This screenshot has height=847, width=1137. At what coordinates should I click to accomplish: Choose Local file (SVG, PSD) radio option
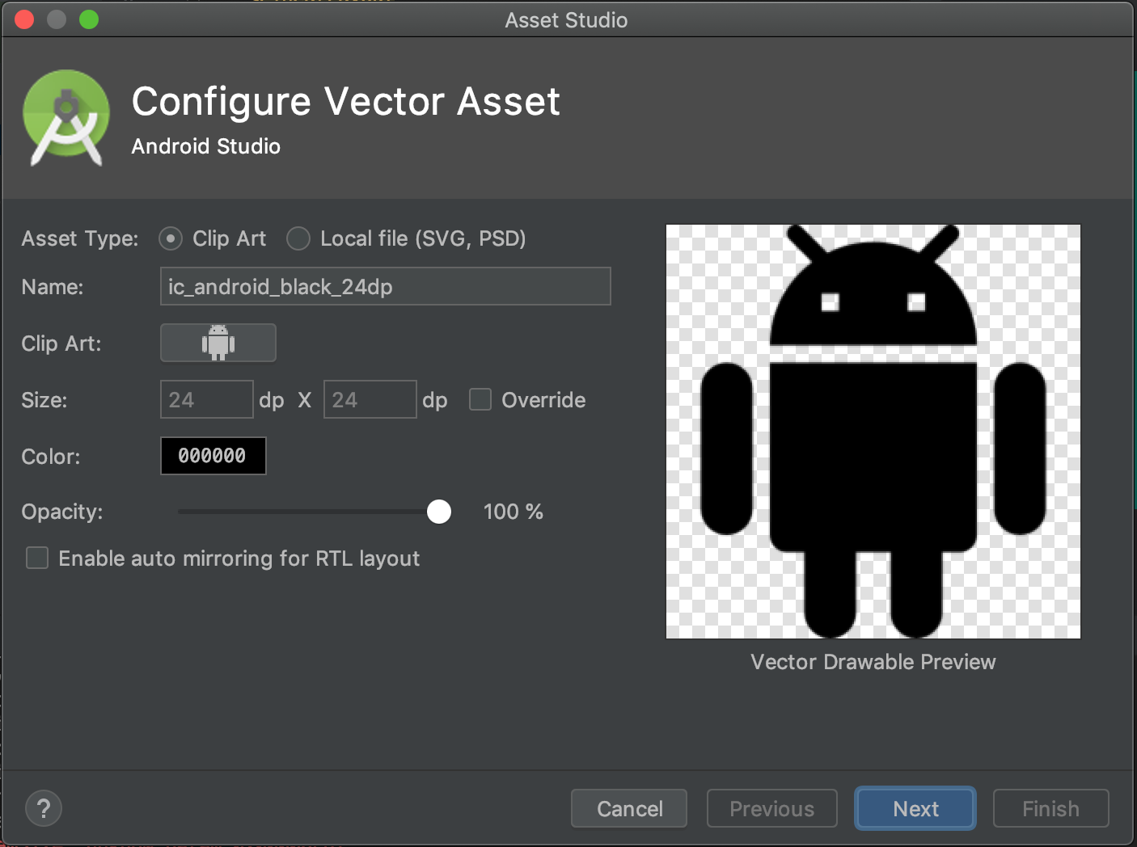(x=298, y=238)
